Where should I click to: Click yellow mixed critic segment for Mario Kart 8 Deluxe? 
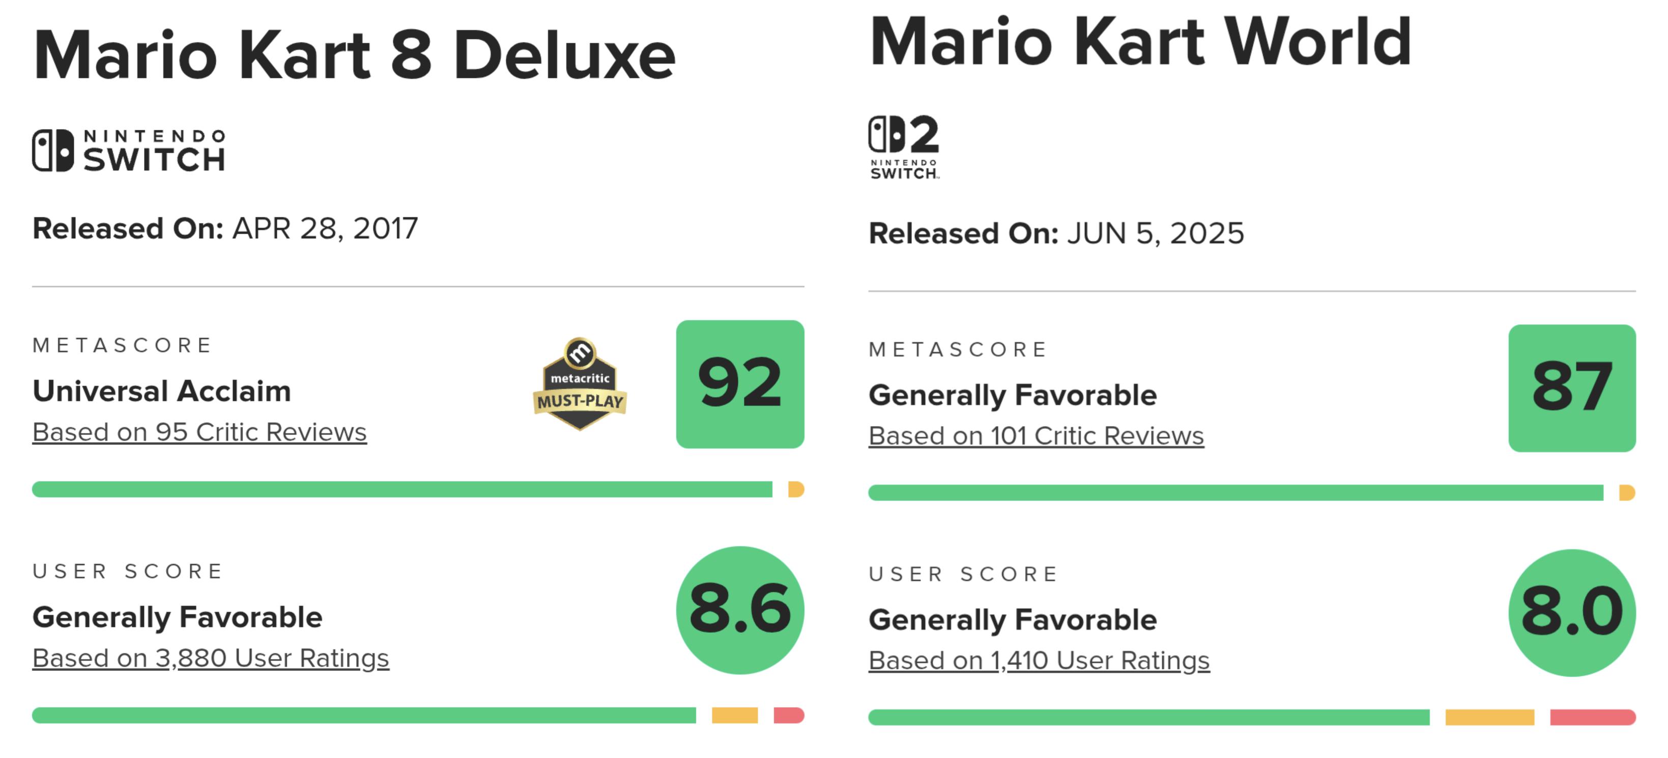point(796,489)
